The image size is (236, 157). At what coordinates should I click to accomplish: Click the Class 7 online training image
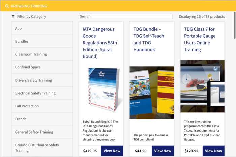coord(202,86)
